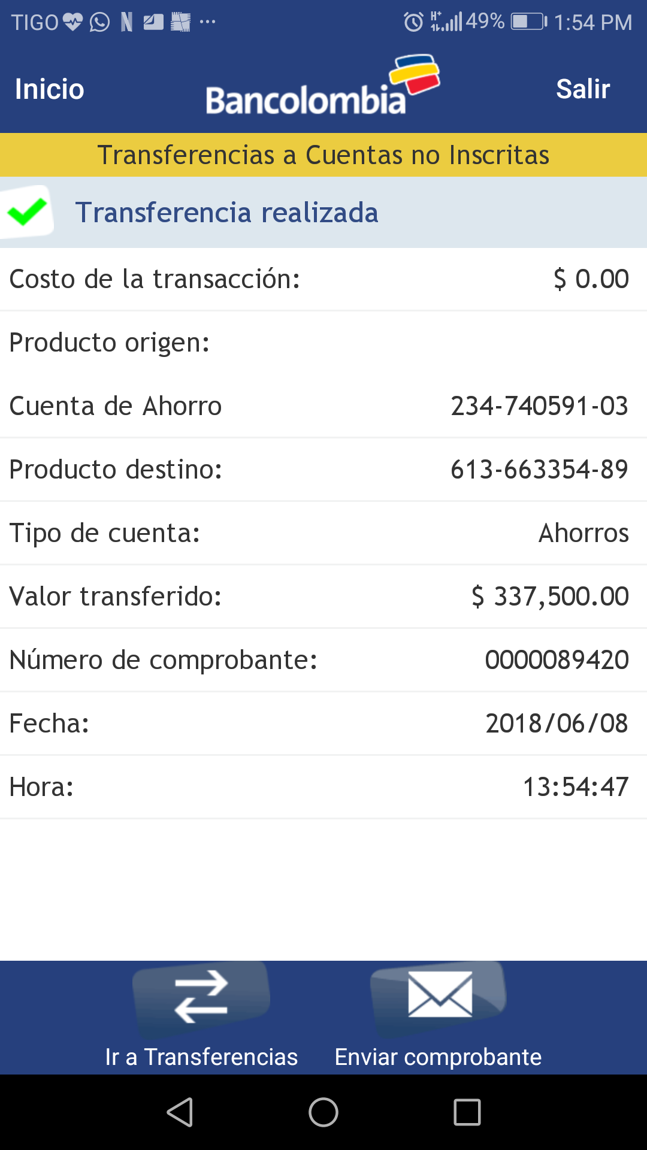This screenshot has width=647, height=1150.
Task: Tap the green checkmark icon
Action: point(27,212)
